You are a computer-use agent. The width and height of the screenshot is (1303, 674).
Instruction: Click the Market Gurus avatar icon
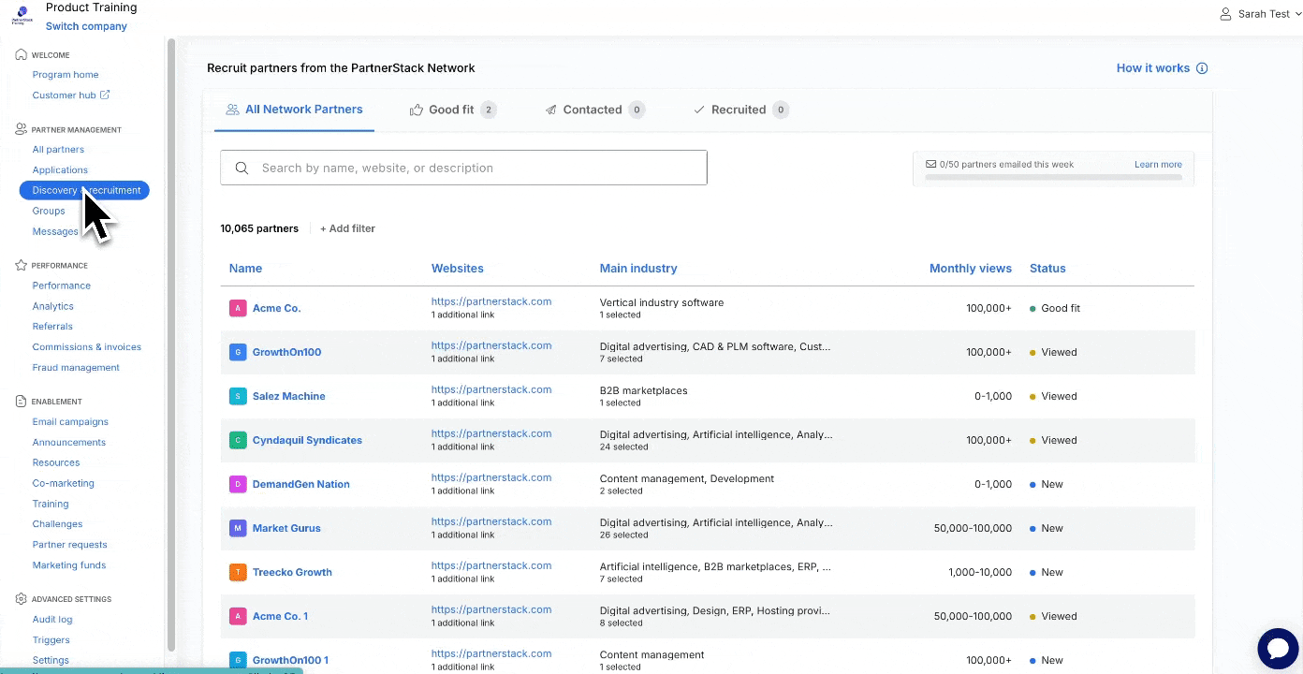point(238,528)
